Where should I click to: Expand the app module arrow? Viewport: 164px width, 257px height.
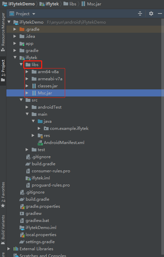point(15,44)
